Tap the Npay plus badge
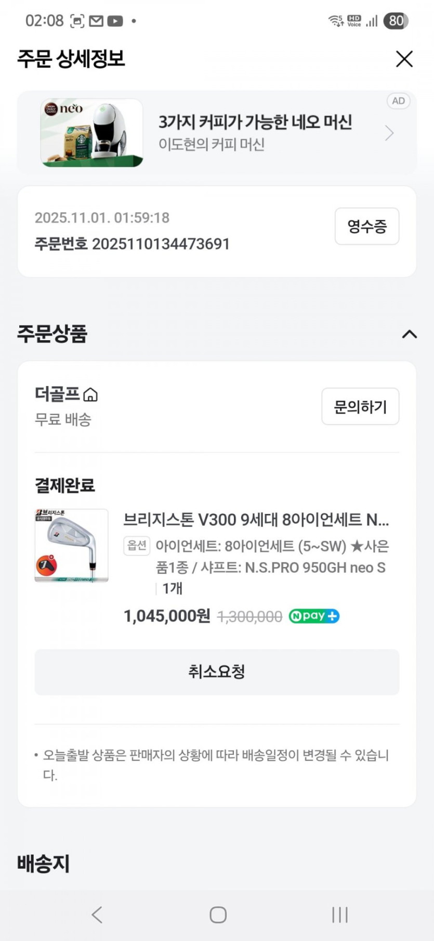 (x=314, y=616)
